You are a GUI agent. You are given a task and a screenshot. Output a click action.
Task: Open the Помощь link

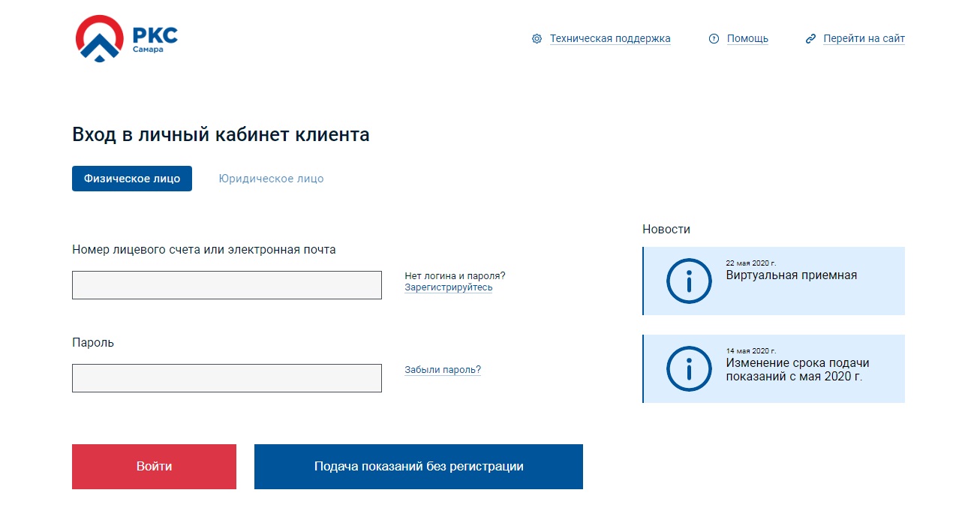click(x=747, y=39)
